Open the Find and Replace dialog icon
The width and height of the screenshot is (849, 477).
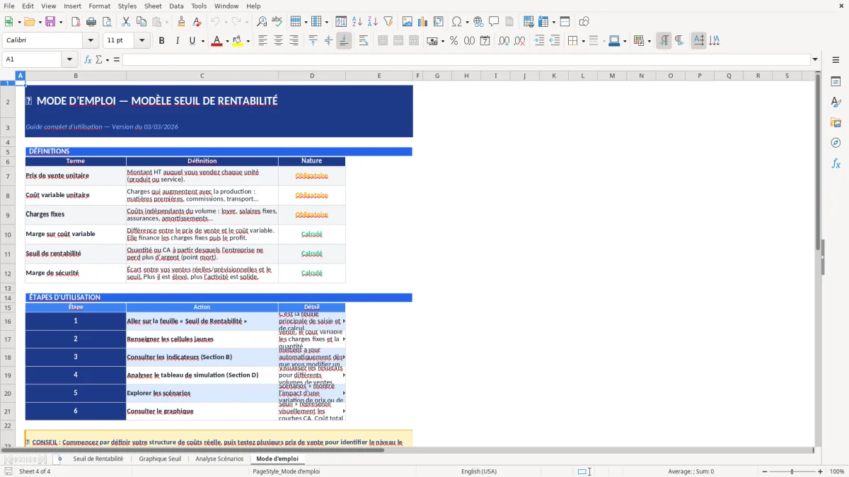260,21
